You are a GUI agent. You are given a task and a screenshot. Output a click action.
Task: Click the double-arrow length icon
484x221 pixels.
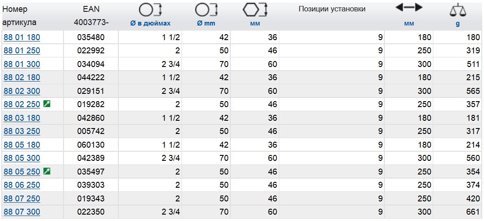tap(409, 8)
